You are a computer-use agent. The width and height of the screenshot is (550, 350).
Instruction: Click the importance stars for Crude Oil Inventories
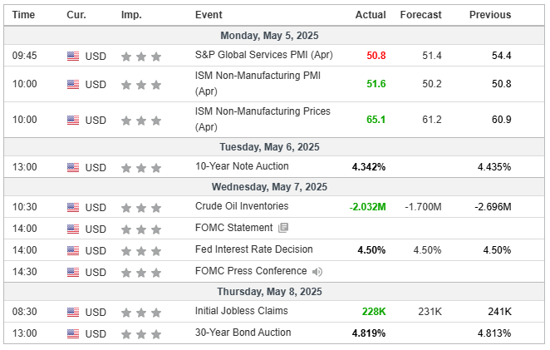(x=141, y=208)
